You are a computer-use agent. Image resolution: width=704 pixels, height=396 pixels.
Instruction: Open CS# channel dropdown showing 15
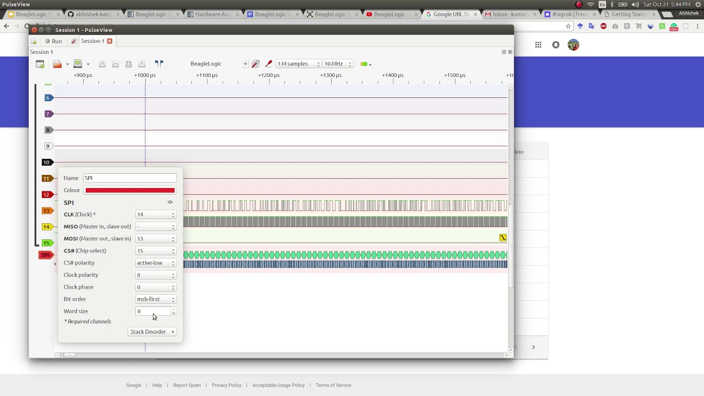pos(156,251)
